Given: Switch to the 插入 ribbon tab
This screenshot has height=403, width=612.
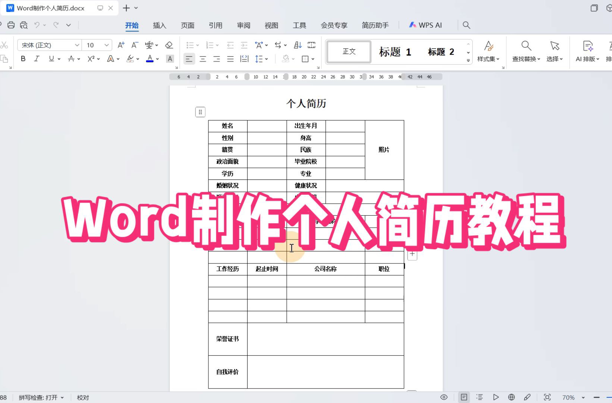Looking at the screenshot, I should [159, 25].
